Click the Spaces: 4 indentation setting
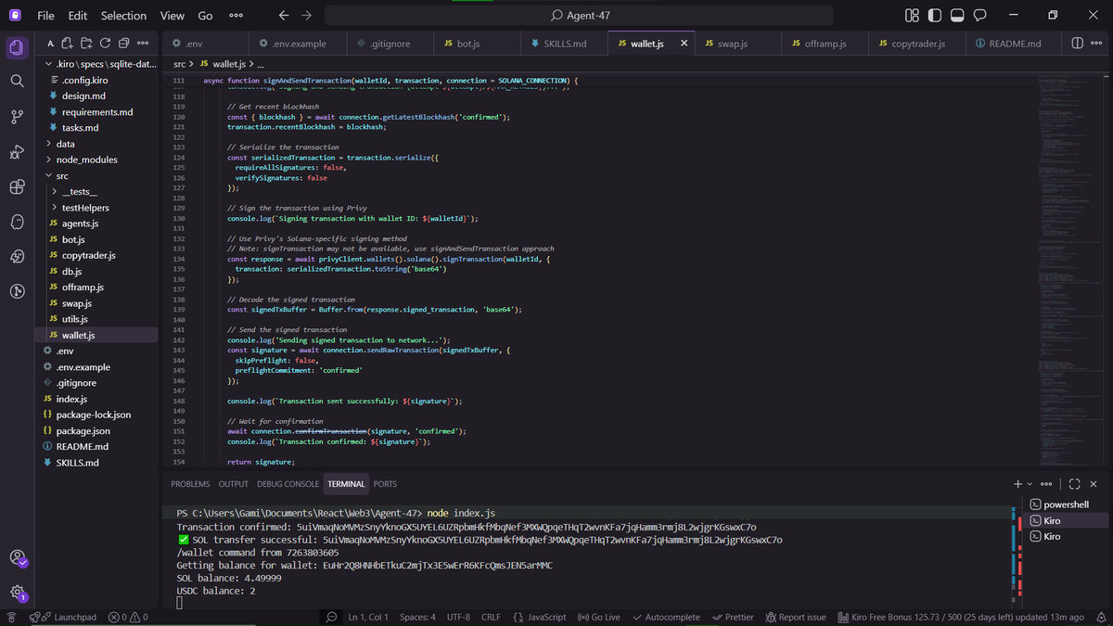 pos(417,617)
